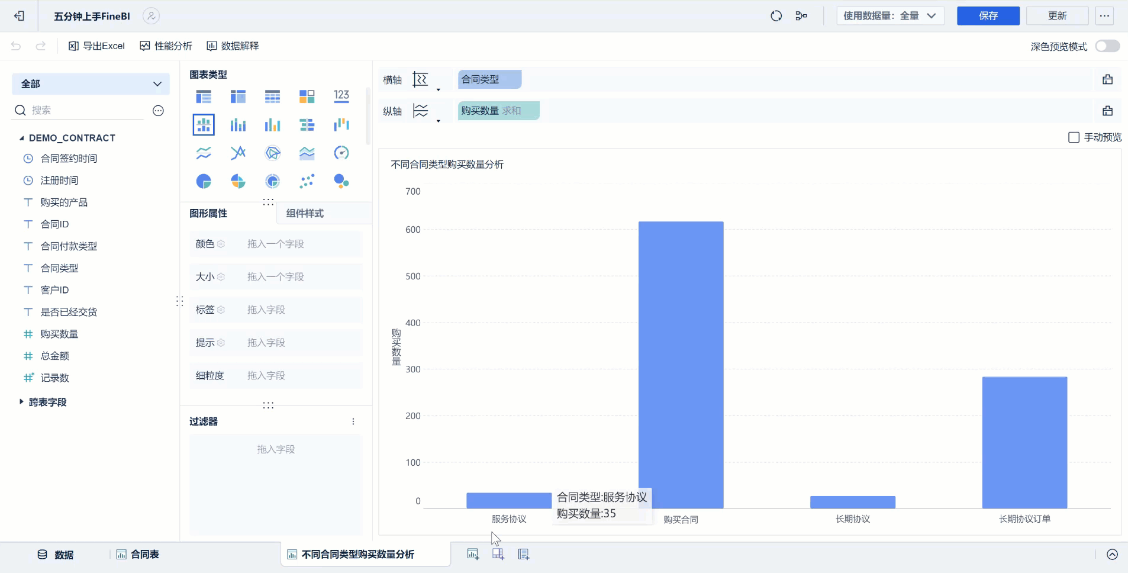Open the more options ellipsis in header
The width and height of the screenshot is (1128, 573).
click(x=1104, y=16)
